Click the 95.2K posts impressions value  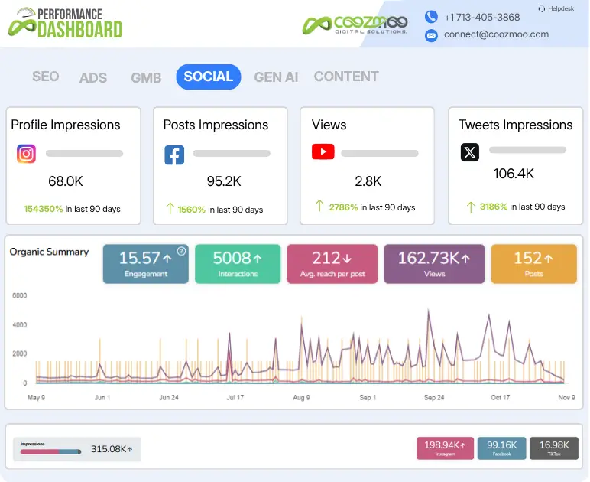(224, 181)
